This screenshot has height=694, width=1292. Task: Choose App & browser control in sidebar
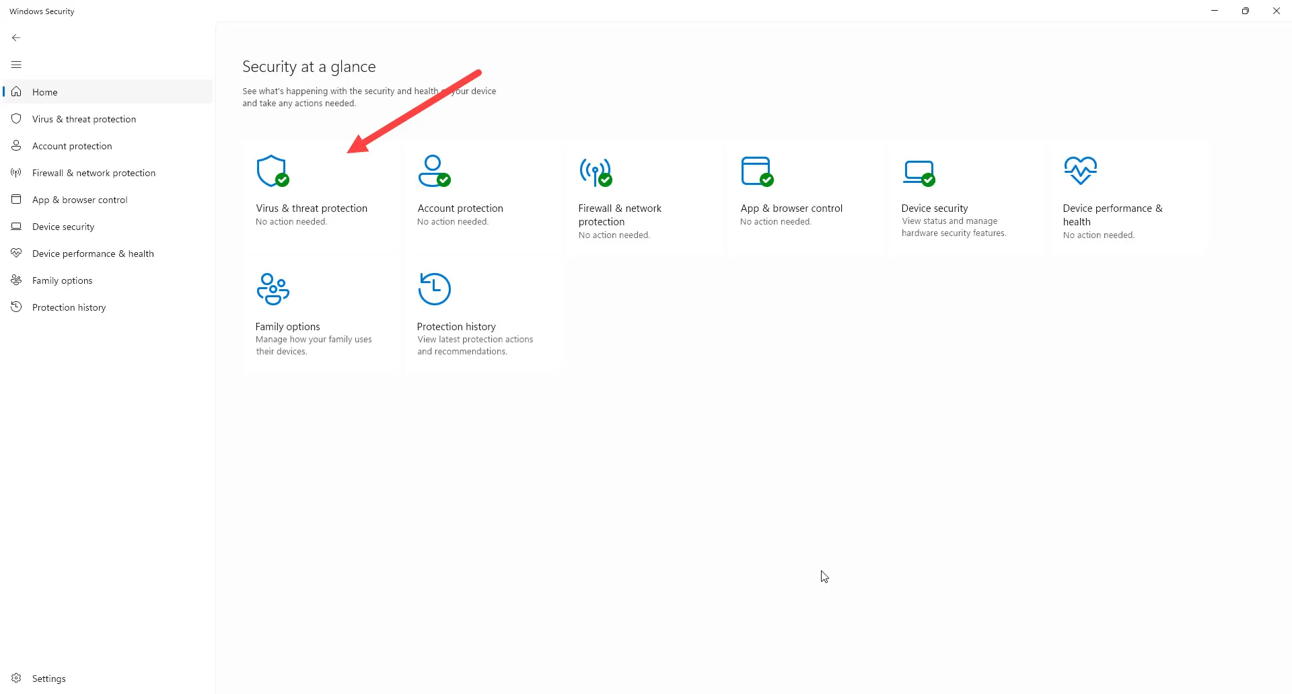(x=79, y=200)
